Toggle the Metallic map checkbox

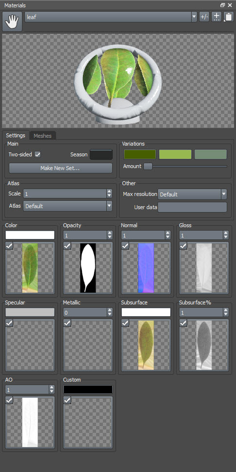(67, 322)
